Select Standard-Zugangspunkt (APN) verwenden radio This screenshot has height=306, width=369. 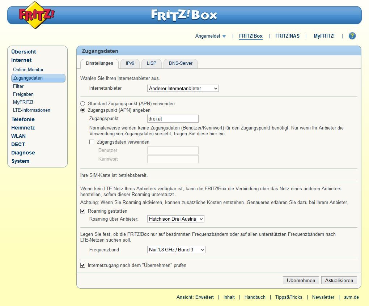(x=83, y=104)
